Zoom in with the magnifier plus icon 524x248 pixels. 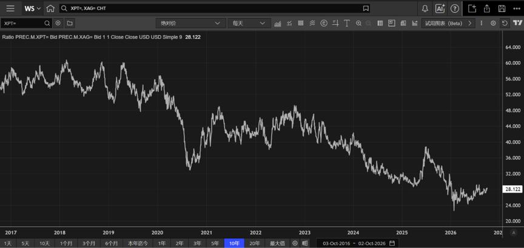click(358, 23)
